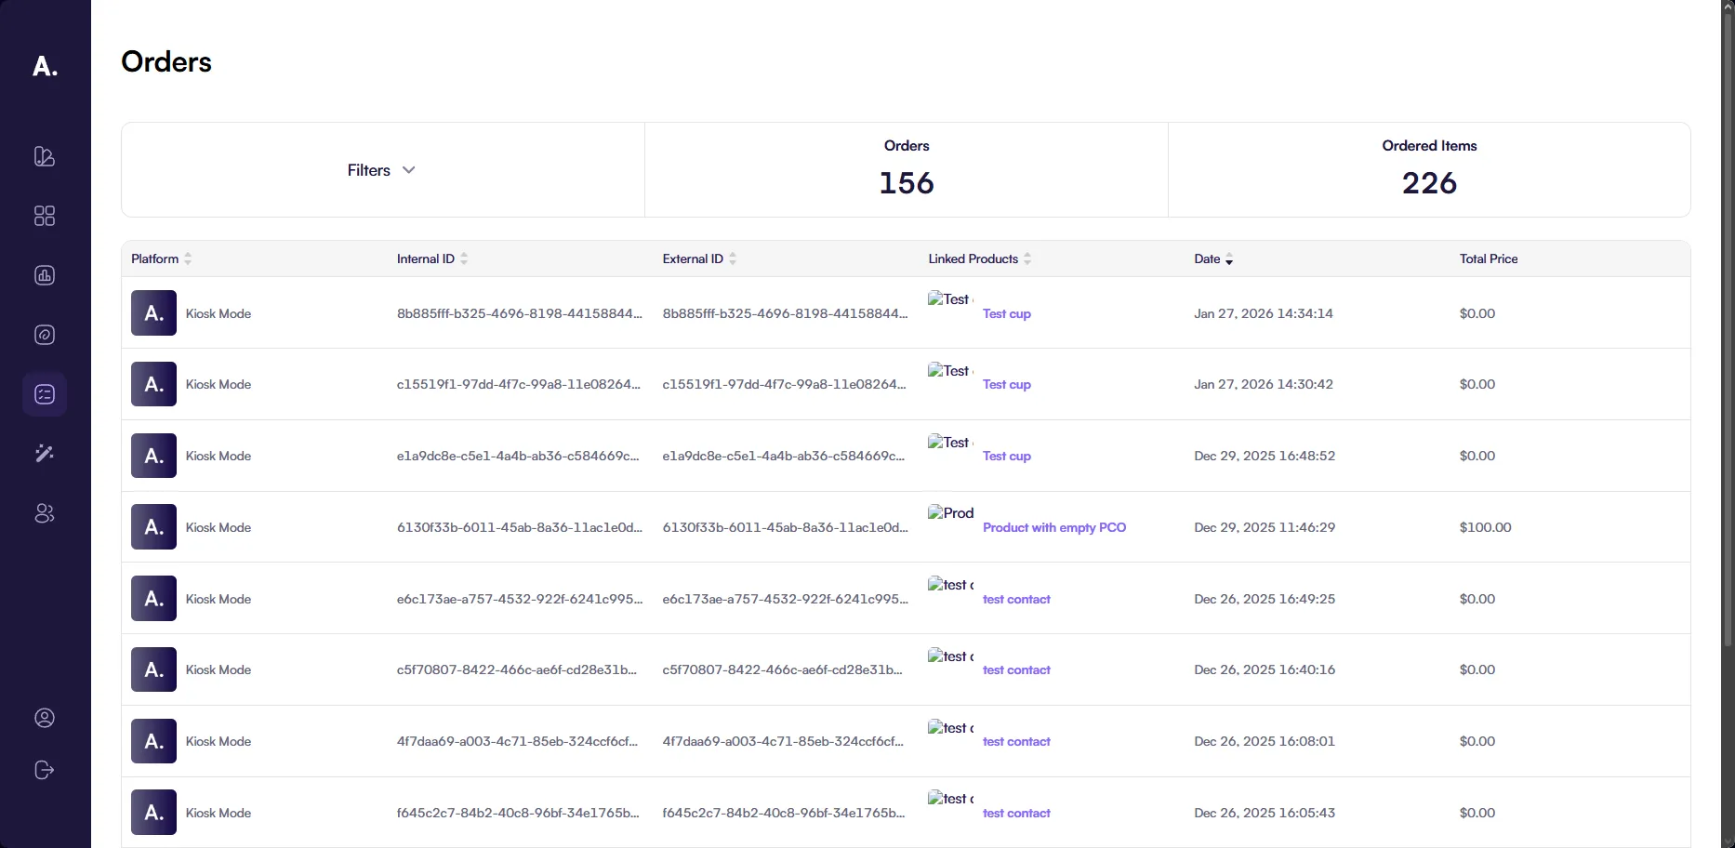Viewport: 1735px width, 848px height.
Task: Click the paperclip attachment sidebar icon
Action: click(x=45, y=335)
